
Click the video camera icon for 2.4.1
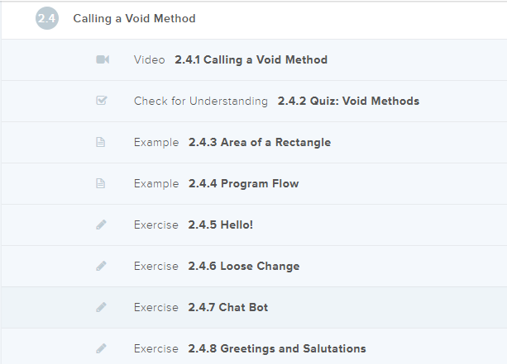[x=102, y=59]
